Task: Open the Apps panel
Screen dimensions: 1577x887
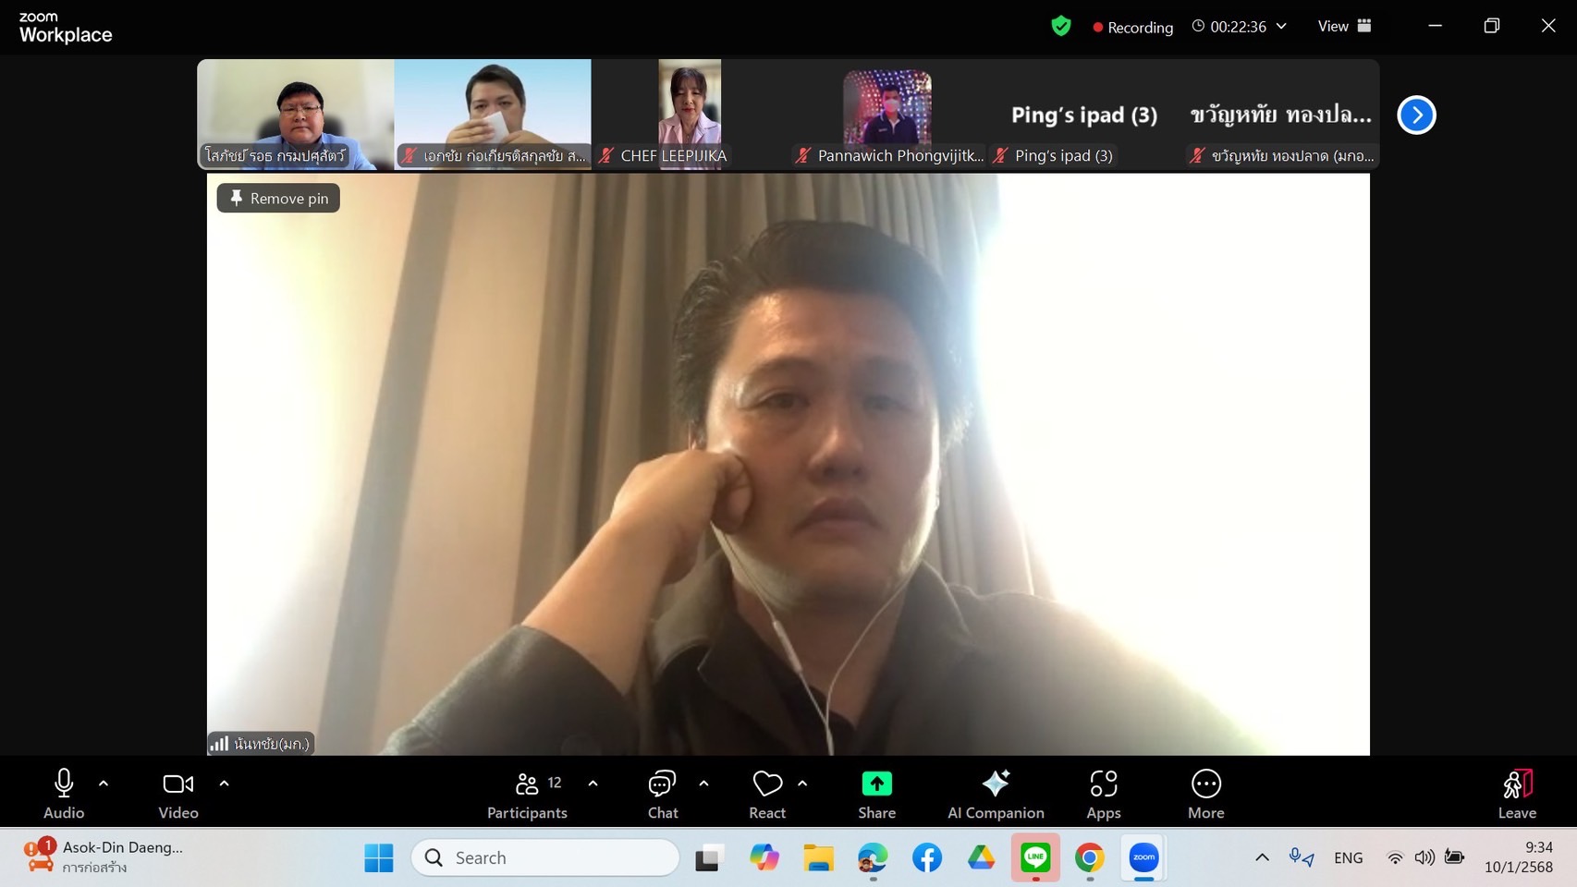Action: [x=1103, y=793]
